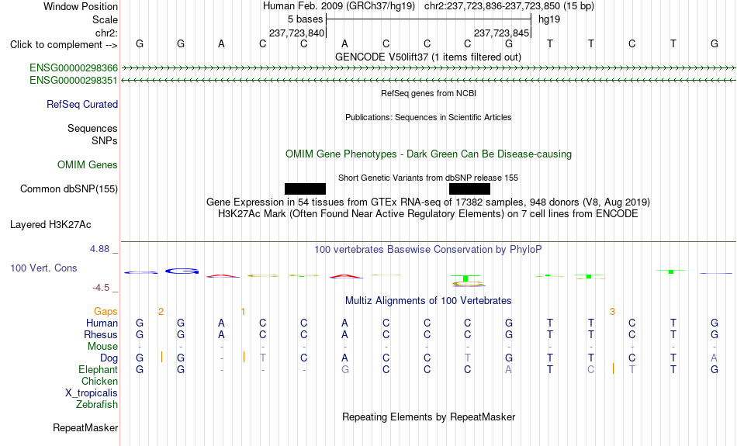Select the Zebrafish species label

pyautogui.click(x=97, y=404)
